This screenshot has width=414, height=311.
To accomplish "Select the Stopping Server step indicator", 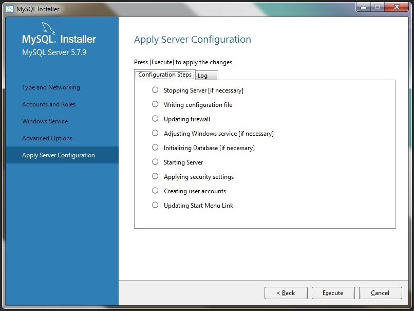I will [155, 90].
